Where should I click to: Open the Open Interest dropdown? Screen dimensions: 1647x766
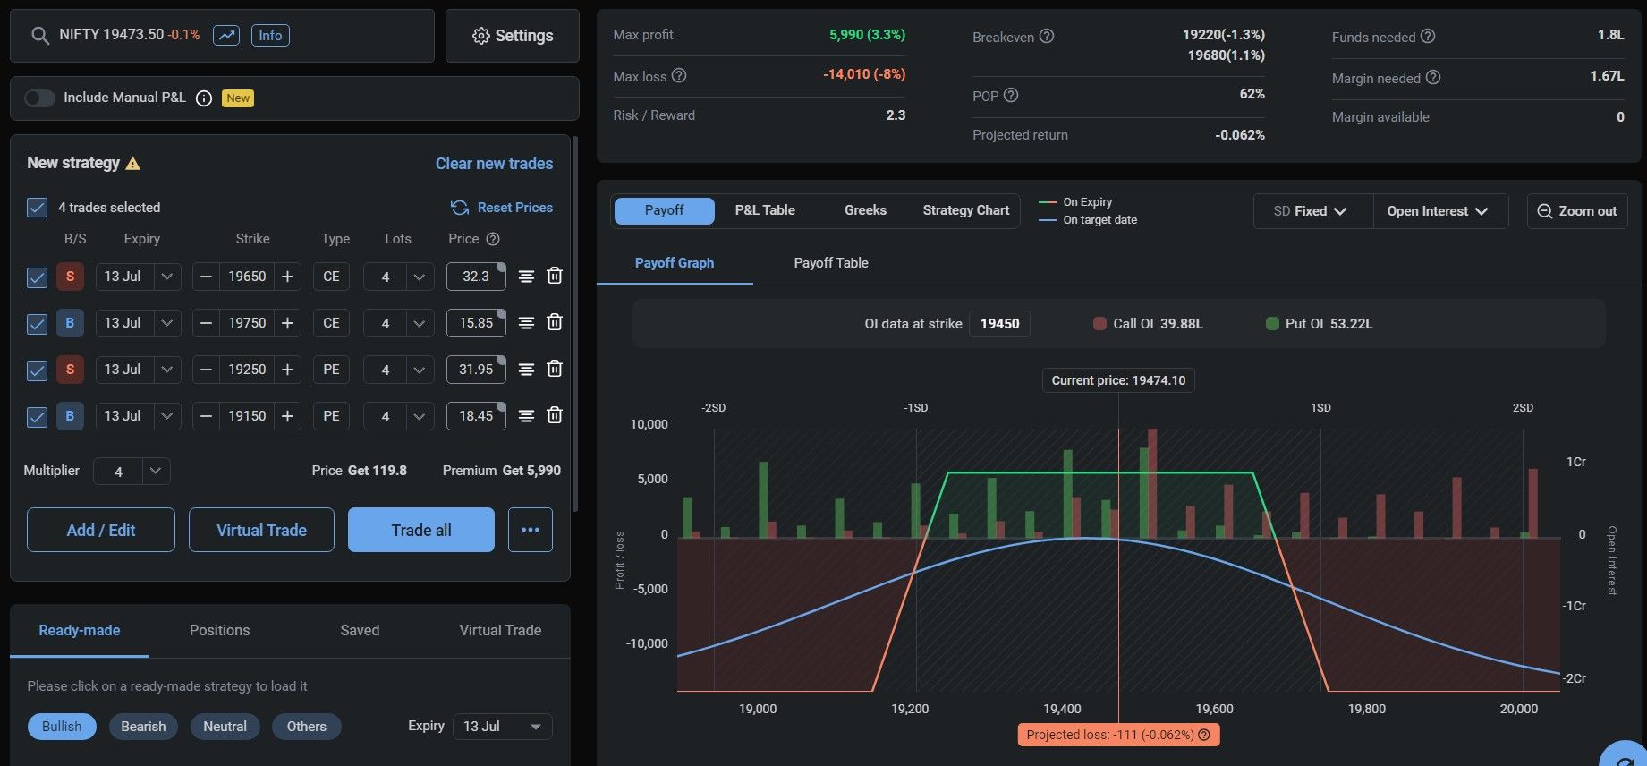coord(1439,211)
